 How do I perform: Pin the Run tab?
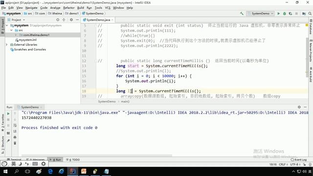(x=8, y=141)
